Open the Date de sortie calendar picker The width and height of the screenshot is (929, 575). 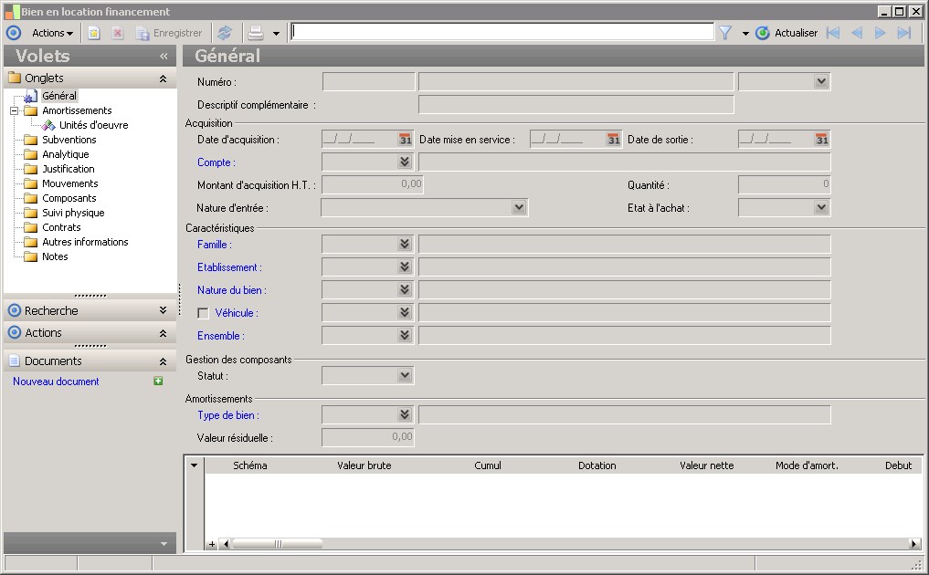(821, 140)
